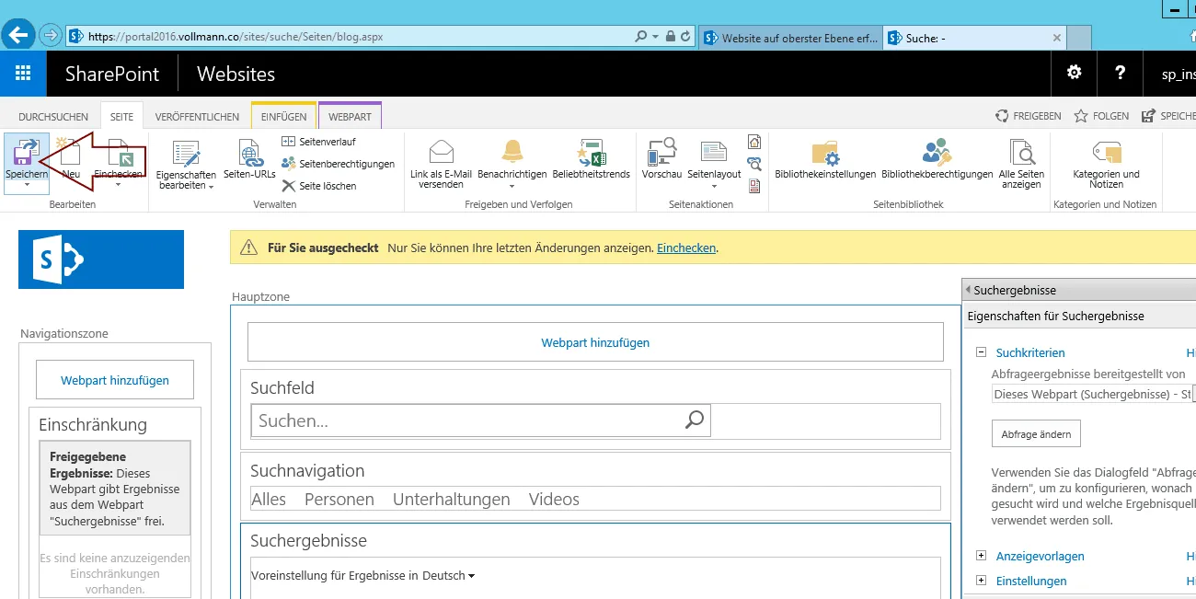Open the Voreinstellung für Ergebnisse language dropdown
The height and width of the screenshot is (599, 1196).
tap(363, 576)
